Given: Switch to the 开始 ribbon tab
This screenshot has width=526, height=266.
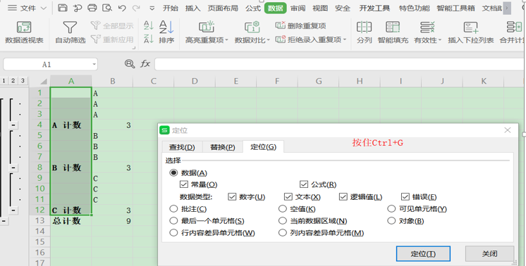Looking at the screenshot, I should (x=171, y=8).
